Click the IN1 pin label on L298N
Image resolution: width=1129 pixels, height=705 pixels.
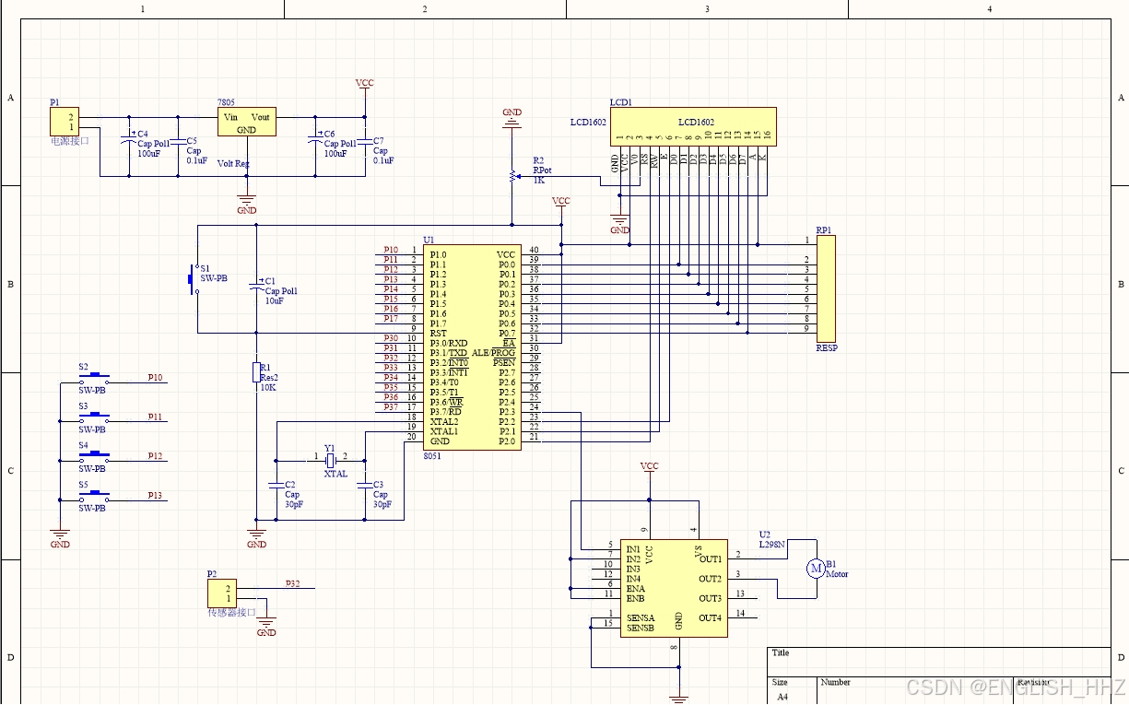pos(633,549)
